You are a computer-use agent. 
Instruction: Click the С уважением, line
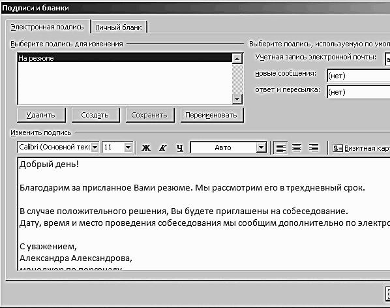click(x=48, y=247)
